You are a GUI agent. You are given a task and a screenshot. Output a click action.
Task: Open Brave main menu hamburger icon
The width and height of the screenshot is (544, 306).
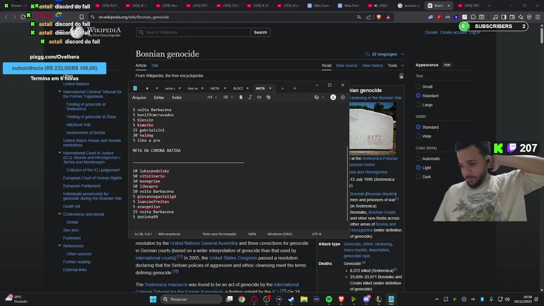[537, 17]
